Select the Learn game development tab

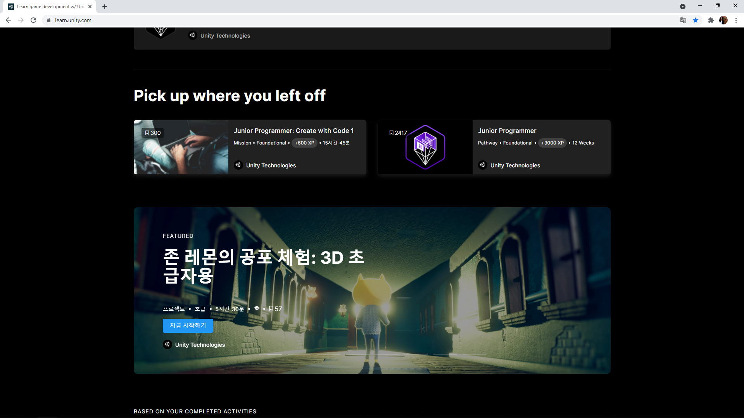[x=50, y=7]
